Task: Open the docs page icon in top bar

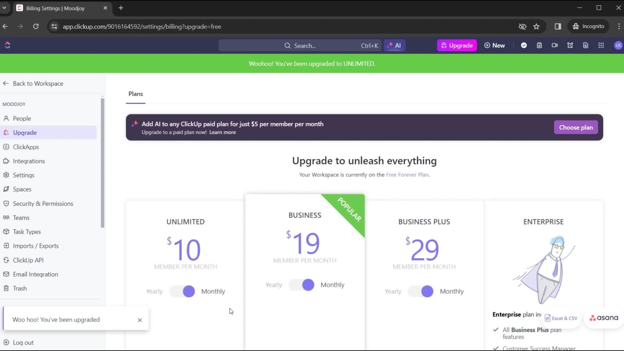Action: pos(586,45)
